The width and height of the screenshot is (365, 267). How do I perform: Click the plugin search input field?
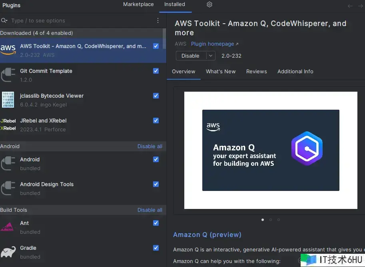80,20
